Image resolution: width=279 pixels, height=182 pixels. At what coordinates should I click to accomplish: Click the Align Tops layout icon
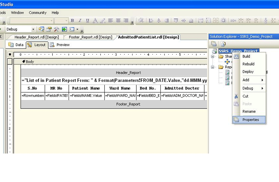(x=176, y=21)
